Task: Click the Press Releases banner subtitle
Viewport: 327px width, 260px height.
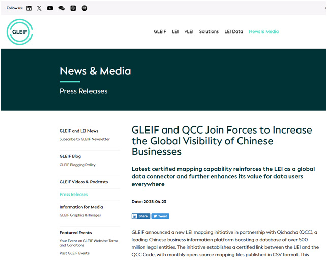Action: click(83, 91)
